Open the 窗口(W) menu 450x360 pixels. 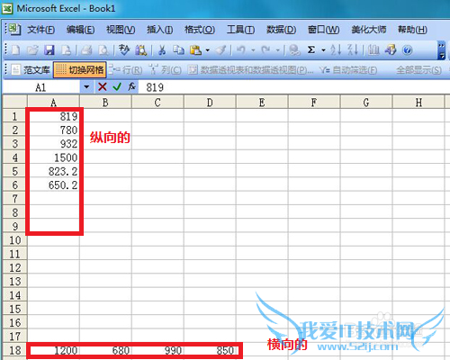[324, 30]
